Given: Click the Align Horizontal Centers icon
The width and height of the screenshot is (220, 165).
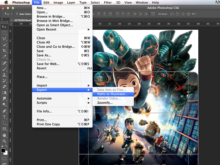Looking at the screenshot, I should click(x=105, y=14).
